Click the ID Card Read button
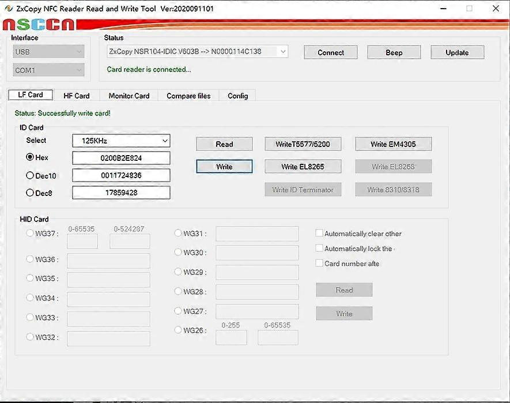Screen dimensions: 510x403 pos(224,144)
